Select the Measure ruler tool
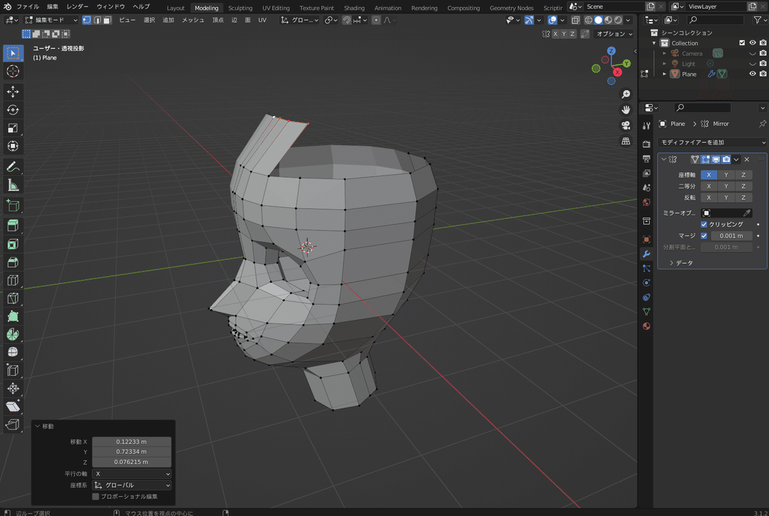 pos(13,186)
